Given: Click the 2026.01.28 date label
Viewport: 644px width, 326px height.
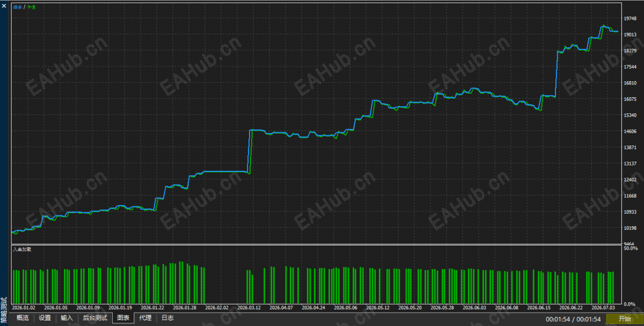Looking at the screenshot, I should (185, 308).
